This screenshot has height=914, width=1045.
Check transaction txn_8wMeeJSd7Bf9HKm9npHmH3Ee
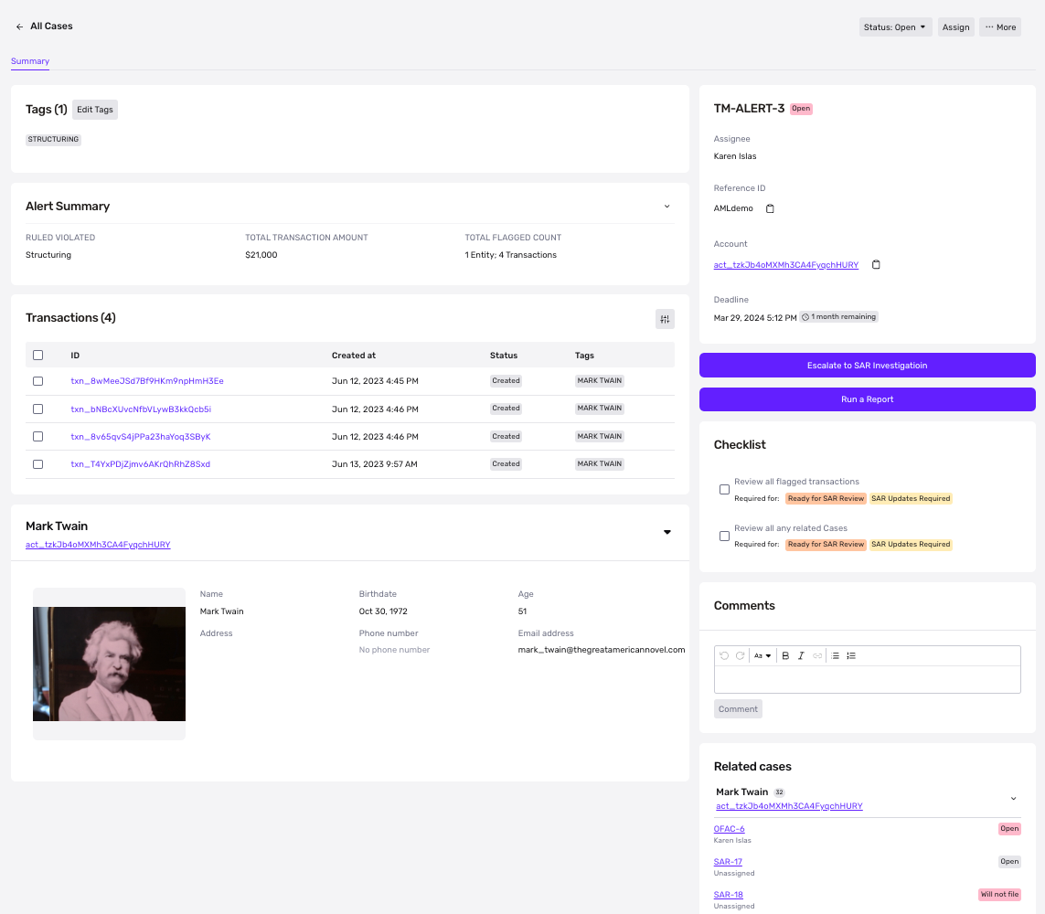[x=38, y=381]
